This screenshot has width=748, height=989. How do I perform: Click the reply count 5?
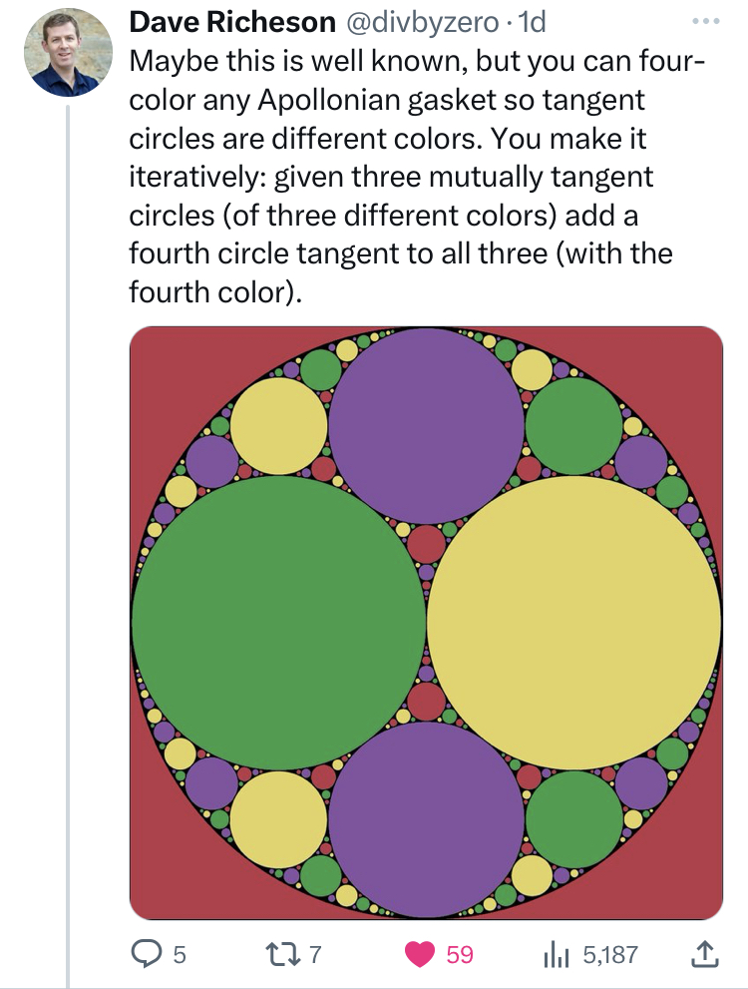click(180, 955)
